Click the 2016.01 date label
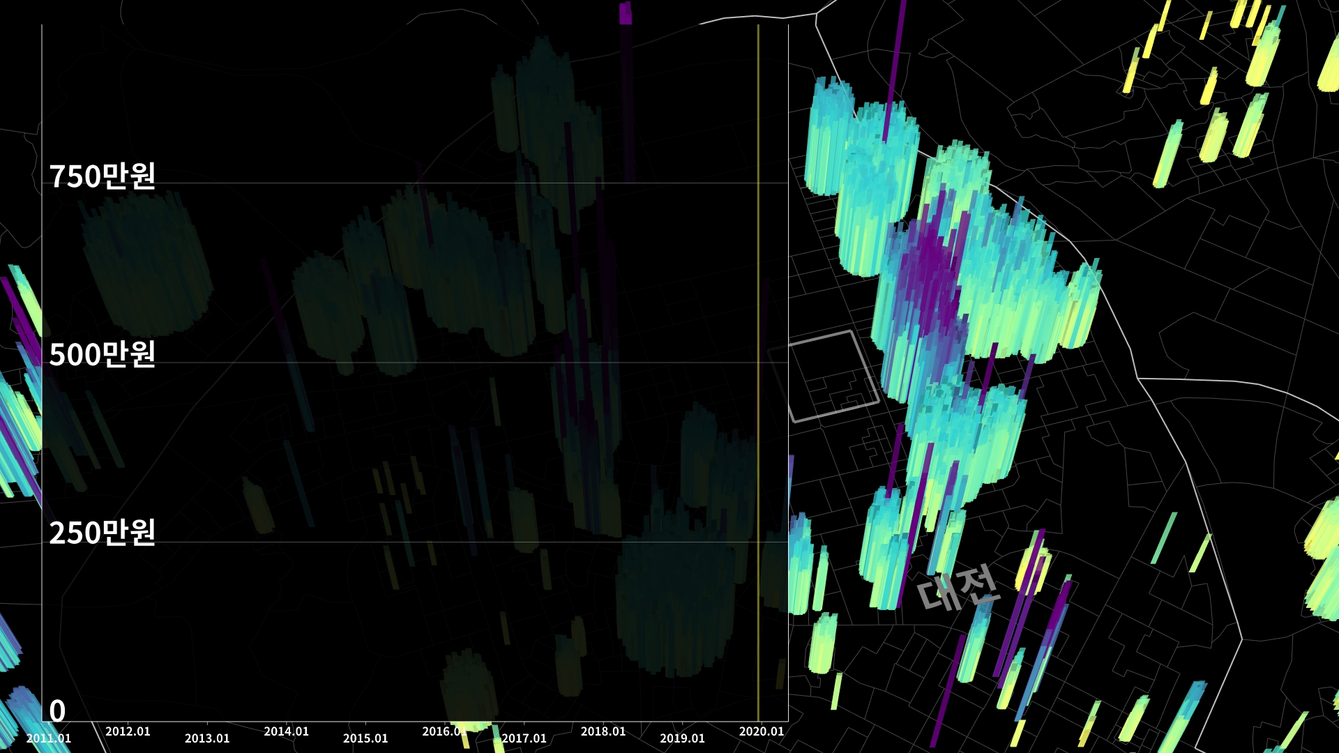The image size is (1339, 753). click(444, 731)
